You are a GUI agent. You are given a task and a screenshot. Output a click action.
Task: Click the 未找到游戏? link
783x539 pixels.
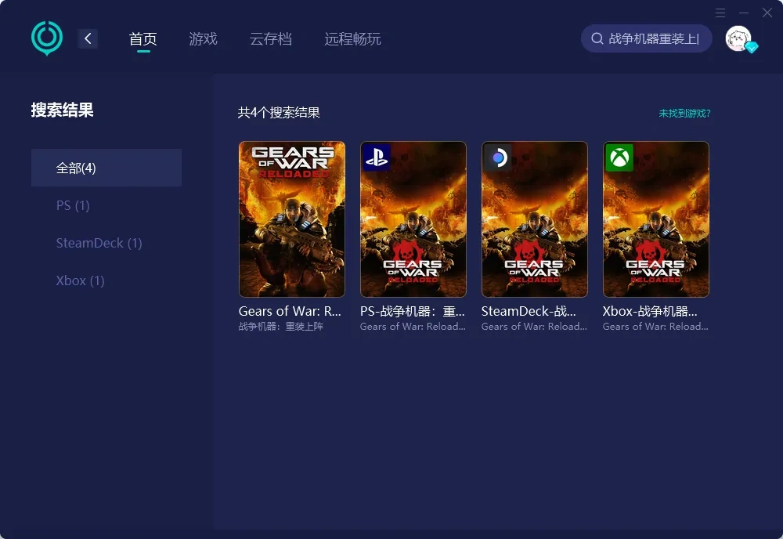click(x=684, y=114)
